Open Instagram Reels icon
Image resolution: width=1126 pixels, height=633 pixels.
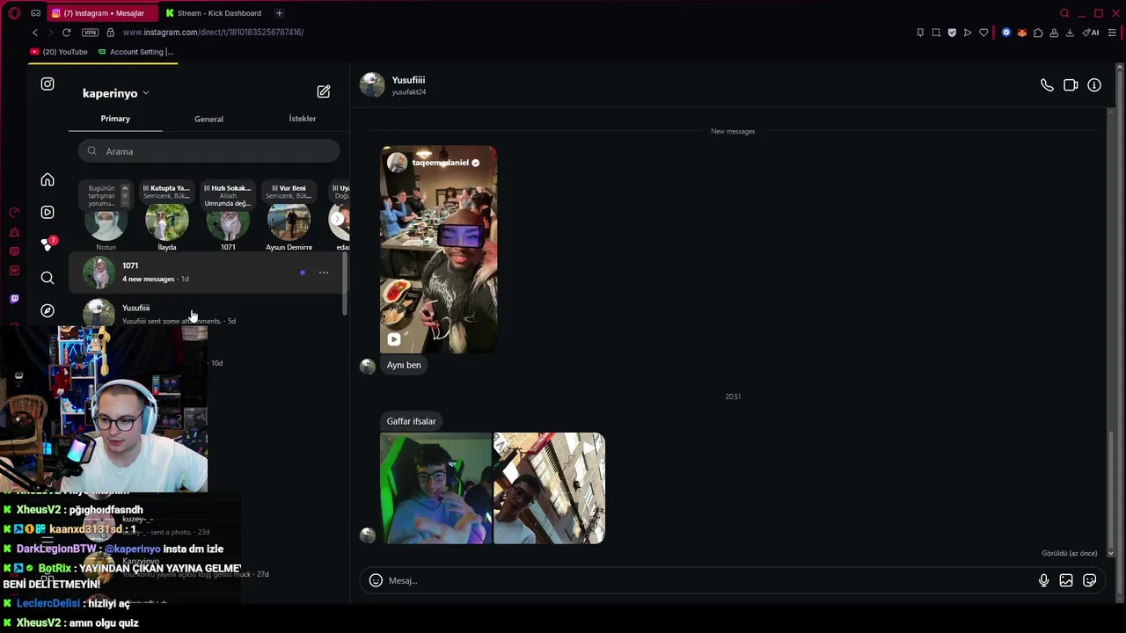pos(48,212)
